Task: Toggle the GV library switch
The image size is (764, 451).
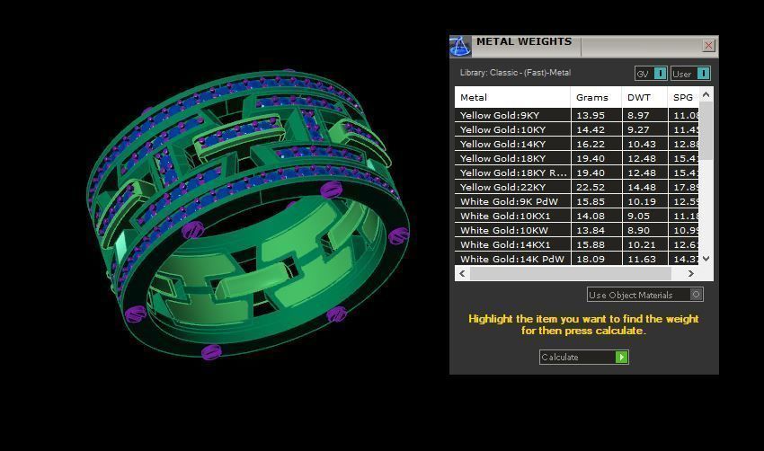Action: pos(651,74)
